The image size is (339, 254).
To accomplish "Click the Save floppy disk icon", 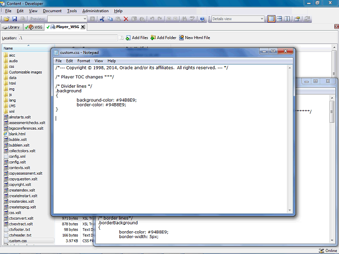I will coord(14,19).
